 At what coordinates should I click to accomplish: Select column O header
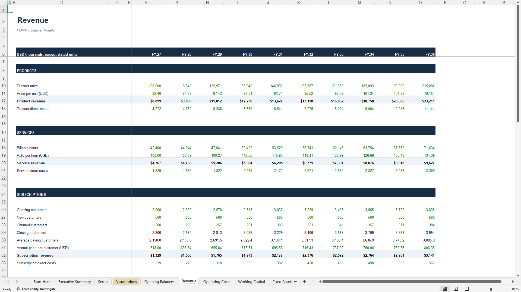pos(420,2)
